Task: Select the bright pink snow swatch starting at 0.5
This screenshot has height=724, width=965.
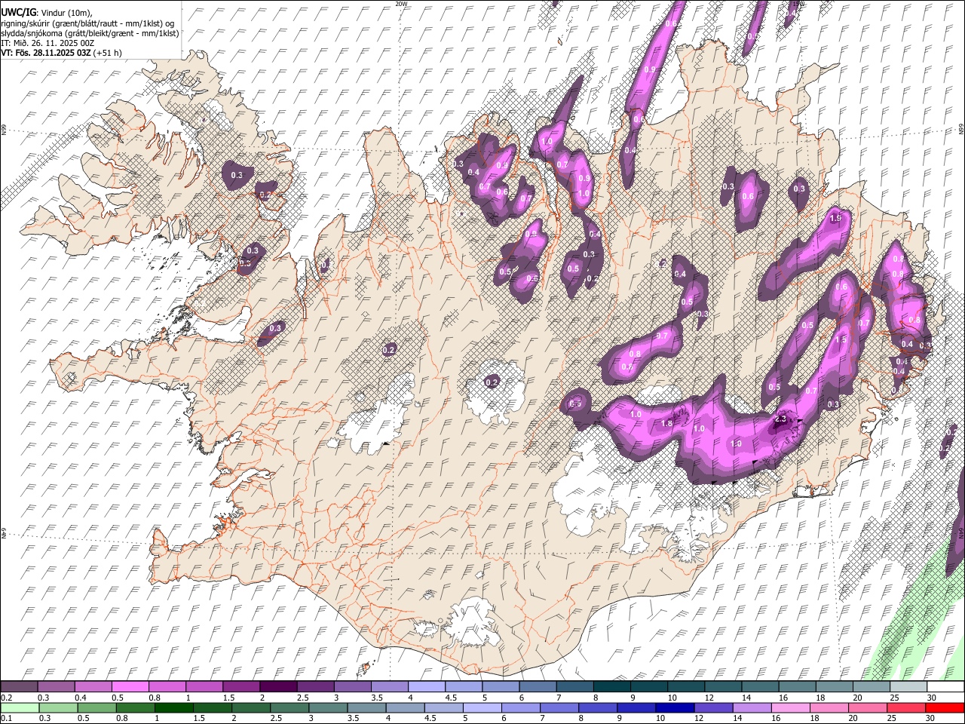Action: [130, 686]
